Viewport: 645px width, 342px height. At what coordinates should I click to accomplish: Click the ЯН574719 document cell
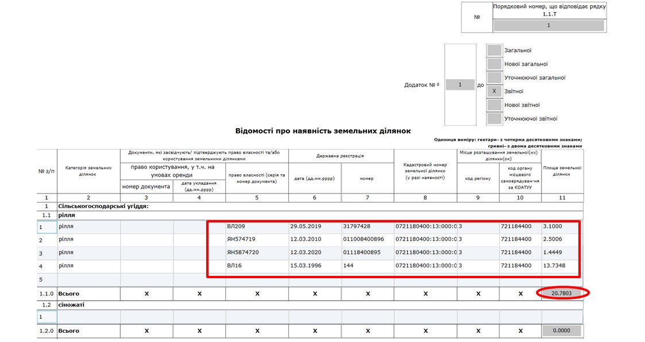pos(257,239)
